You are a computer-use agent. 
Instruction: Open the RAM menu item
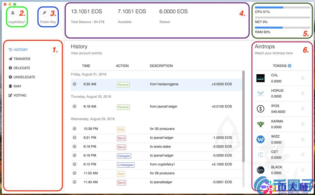pyautogui.click(x=17, y=86)
